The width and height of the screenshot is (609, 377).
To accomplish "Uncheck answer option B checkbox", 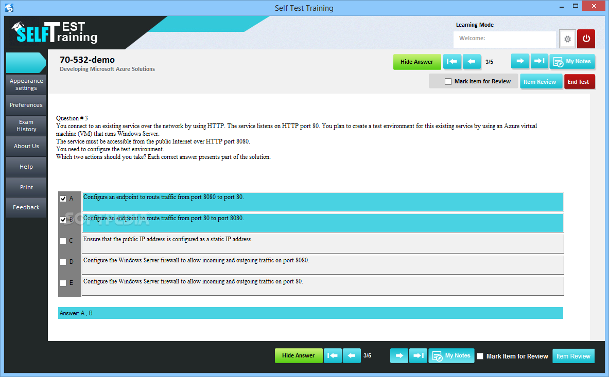I will coord(63,220).
